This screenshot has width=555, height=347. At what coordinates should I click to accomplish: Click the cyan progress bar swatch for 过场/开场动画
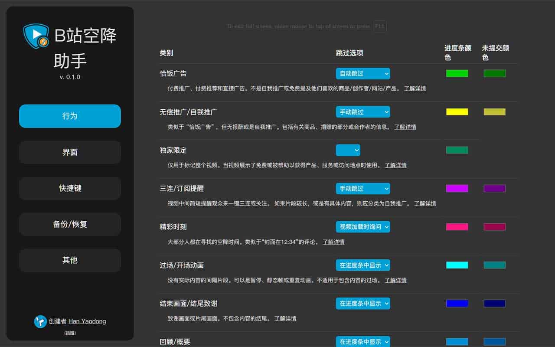(457, 265)
